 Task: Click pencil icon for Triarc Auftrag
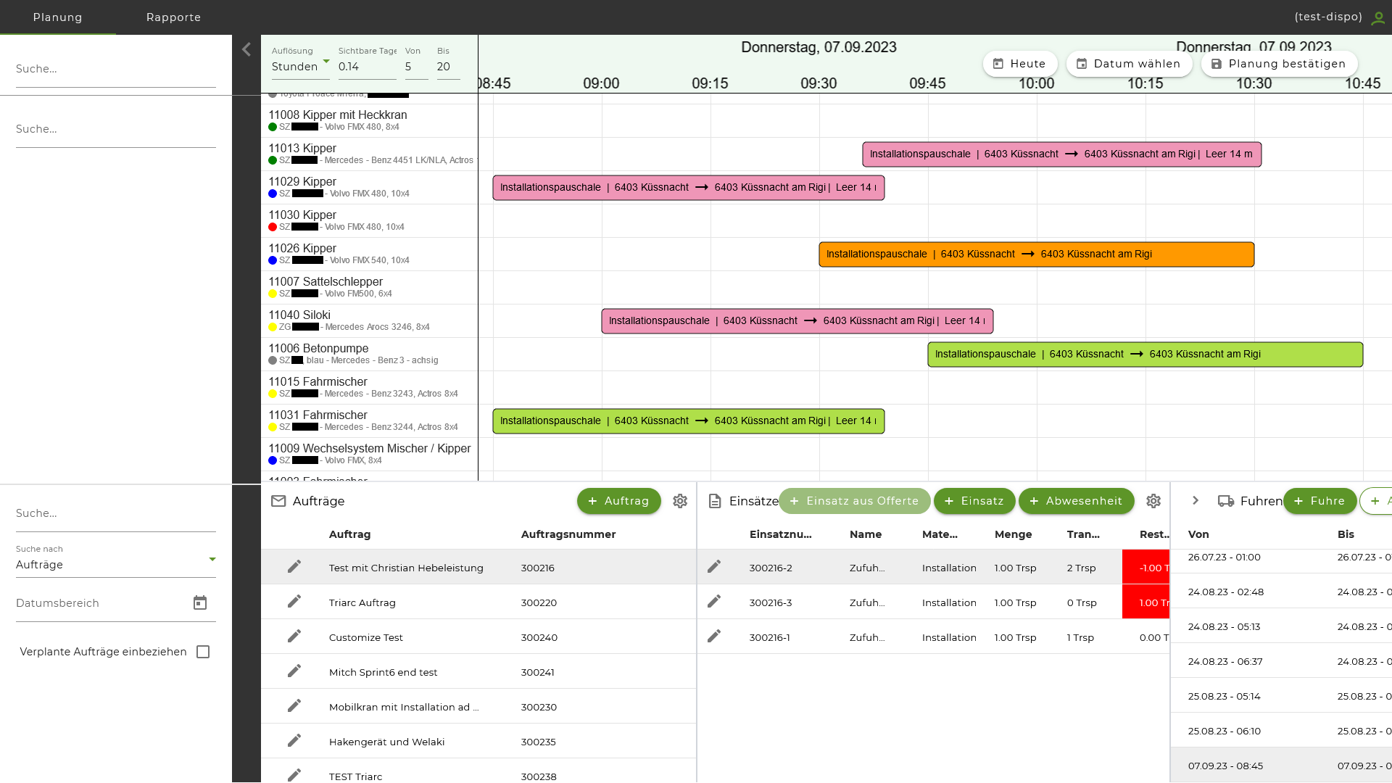[294, 602]
